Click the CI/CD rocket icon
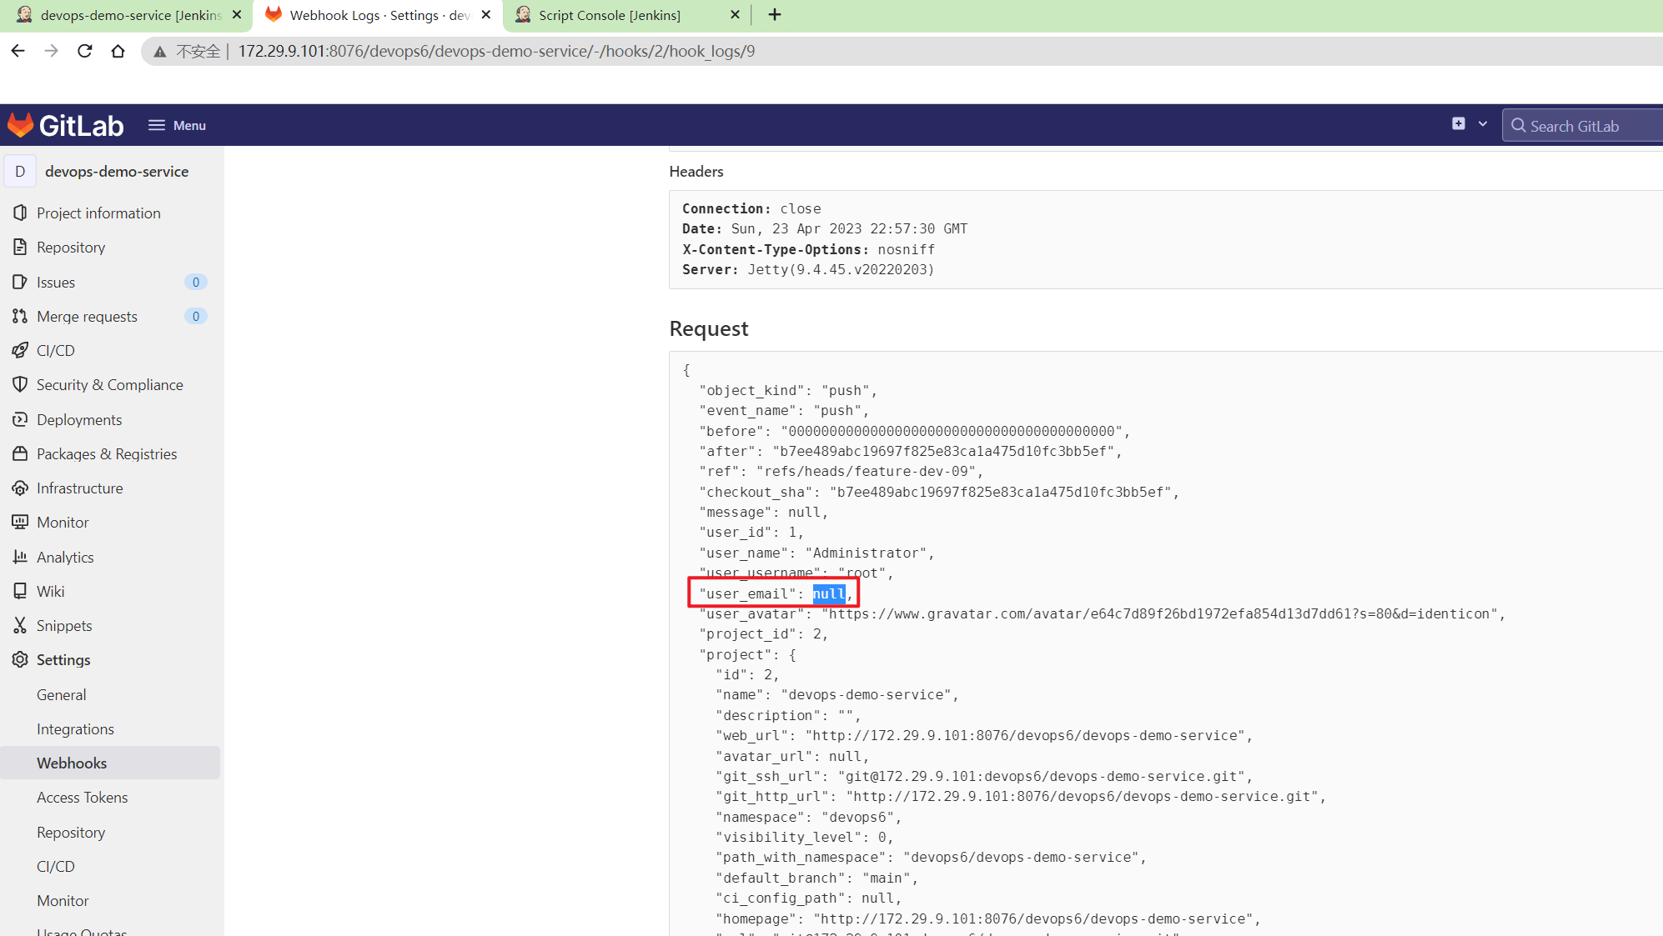The height and width of the screenshot is (936, 1663). (20, 350)
